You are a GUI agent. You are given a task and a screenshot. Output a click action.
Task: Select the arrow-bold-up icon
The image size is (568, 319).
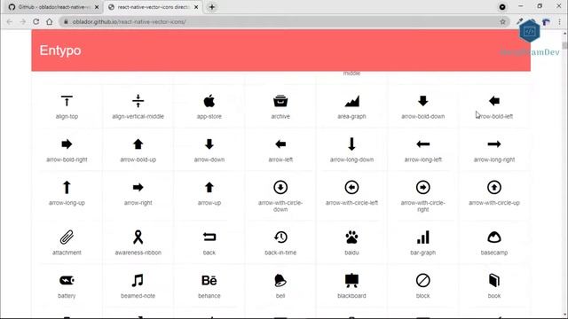coord(138,144)
